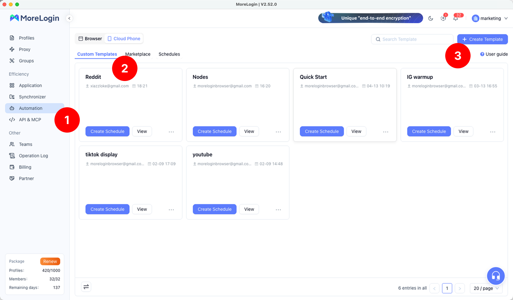Open more options for tiktok display template
513x300 pixels.
pos(171,209)
